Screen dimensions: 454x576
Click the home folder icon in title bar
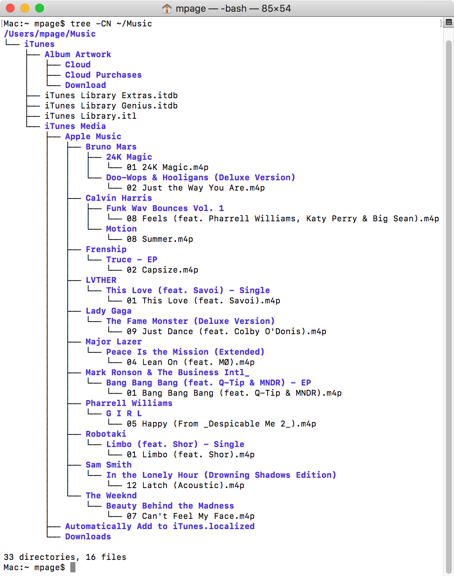167,8
